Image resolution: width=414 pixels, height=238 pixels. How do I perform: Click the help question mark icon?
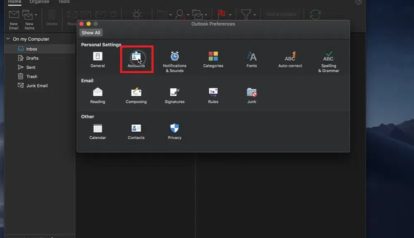coord(358,2)
